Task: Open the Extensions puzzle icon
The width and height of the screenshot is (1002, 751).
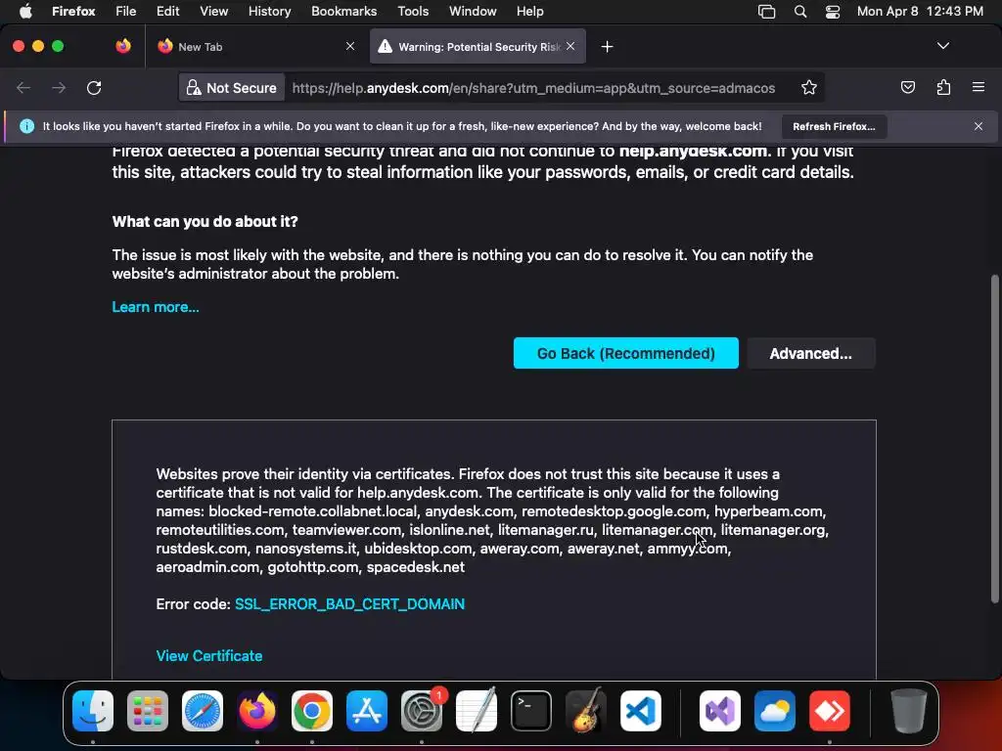Action: coord(943,87)
